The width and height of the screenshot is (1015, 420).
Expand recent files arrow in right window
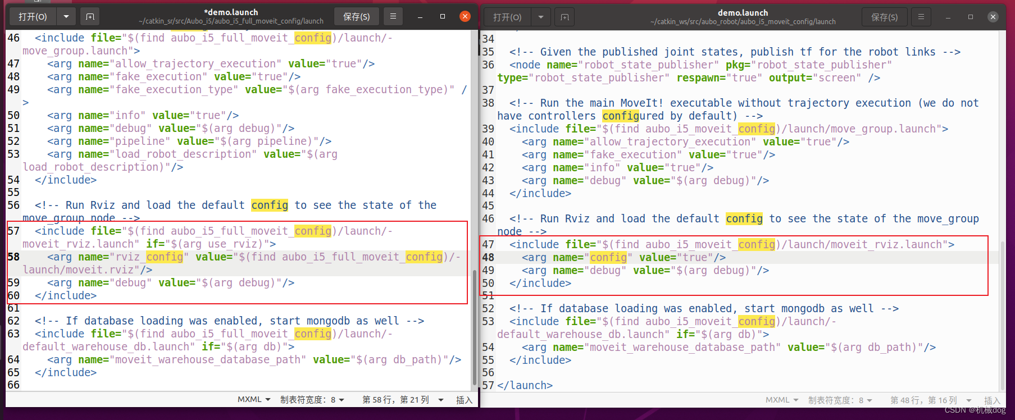[x=541, y=17]
